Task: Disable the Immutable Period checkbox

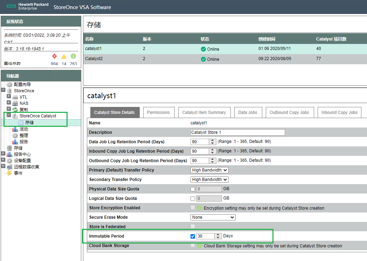Action: [x=193, y=236]
